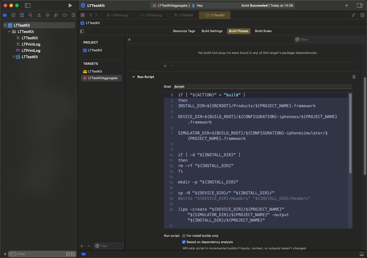Click the Build Succeeded status text
The width and height of the screenshot is (367, 258).
click(x=254, y=5)
